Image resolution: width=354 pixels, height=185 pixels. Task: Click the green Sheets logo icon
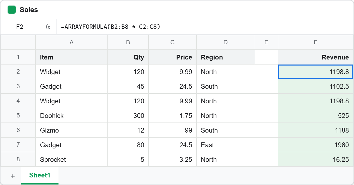pyautogui.click(x=12, y=10)
